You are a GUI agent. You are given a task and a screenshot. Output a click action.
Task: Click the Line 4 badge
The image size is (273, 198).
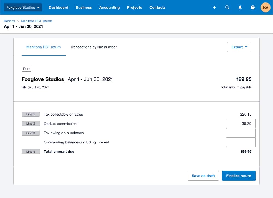31,152
